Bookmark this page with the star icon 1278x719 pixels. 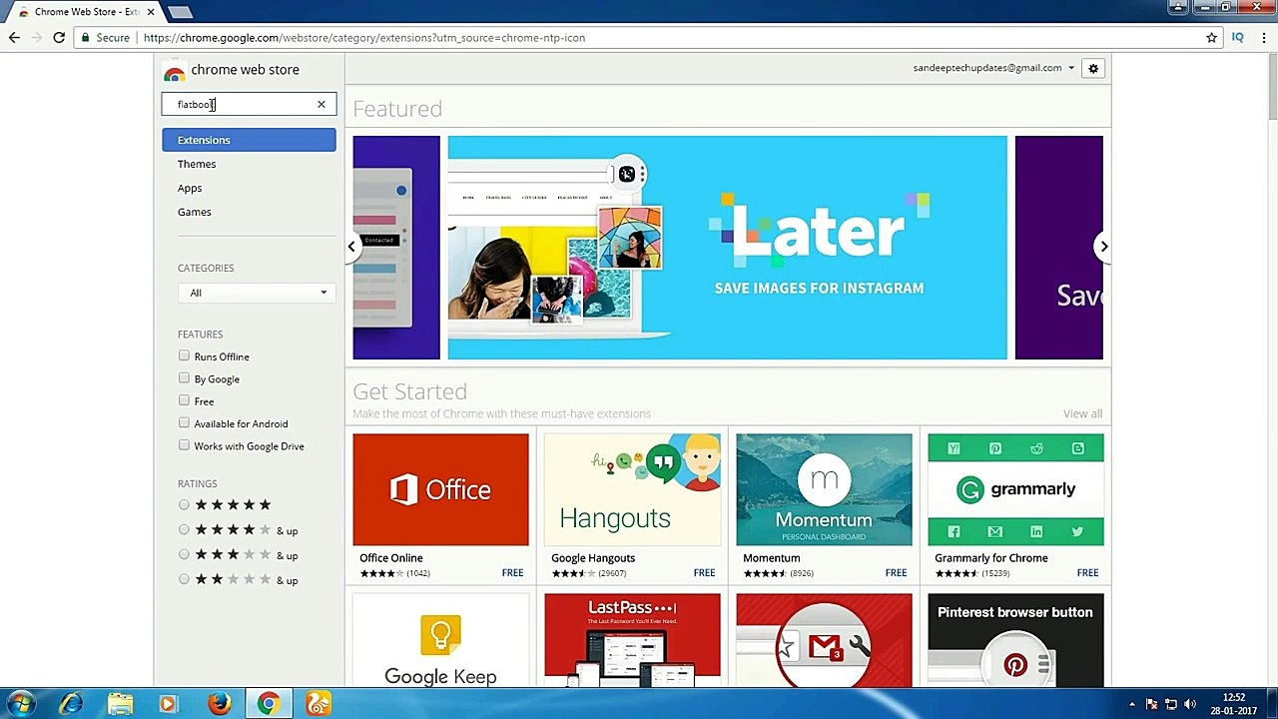pyautogui.click(x=1211, y=38)
